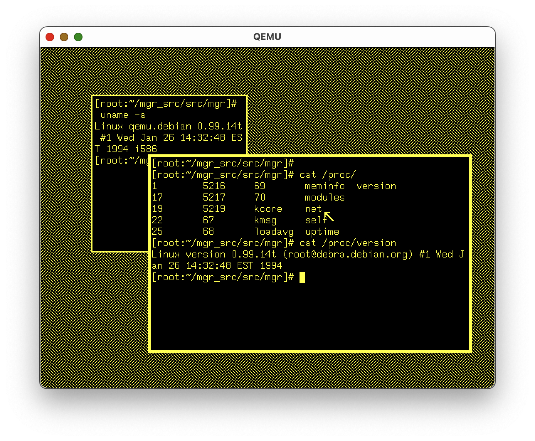Select the meminfo entry in /proc listing
The height and width of the screenshot is (441, 535).
[x=324, y=186]
